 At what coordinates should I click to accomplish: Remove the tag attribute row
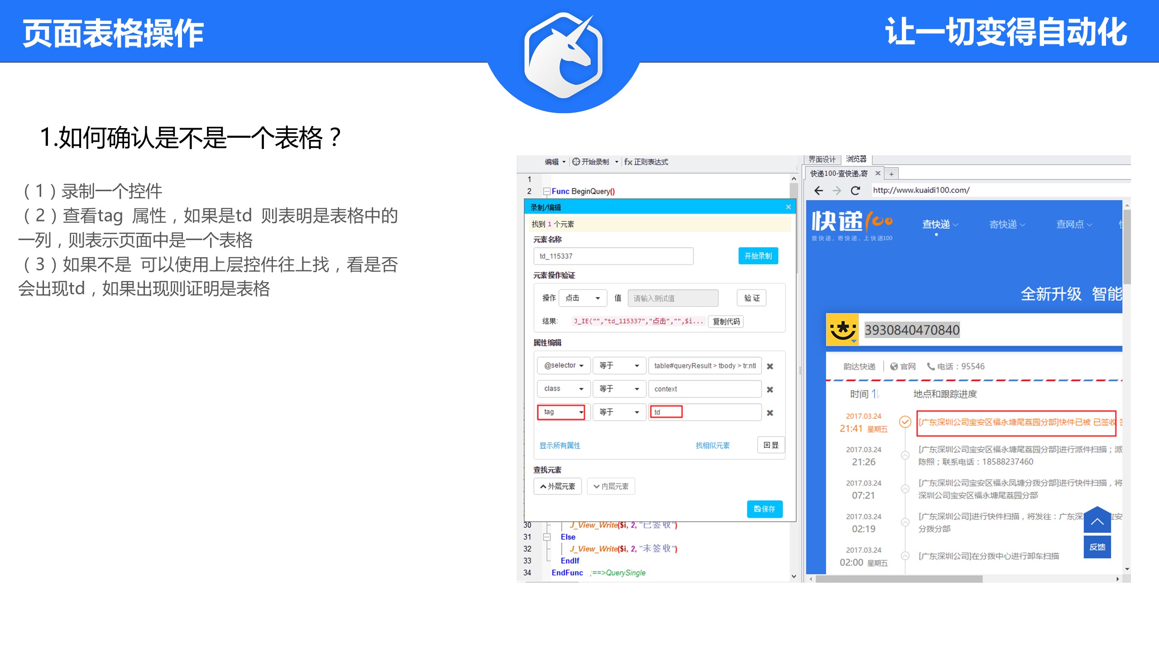pos(770,413)
